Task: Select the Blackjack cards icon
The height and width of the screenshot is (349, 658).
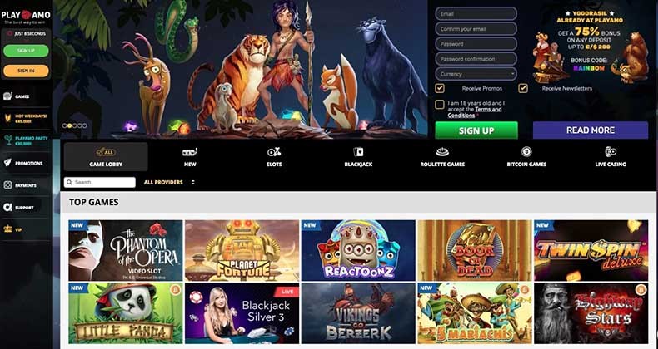Action: click(x=358, y=152)
